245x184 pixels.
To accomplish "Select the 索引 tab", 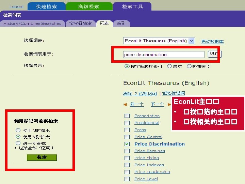I will click(x=121, y=24).
